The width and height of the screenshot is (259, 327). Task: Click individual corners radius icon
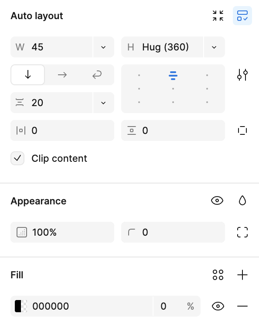(242, 232)
